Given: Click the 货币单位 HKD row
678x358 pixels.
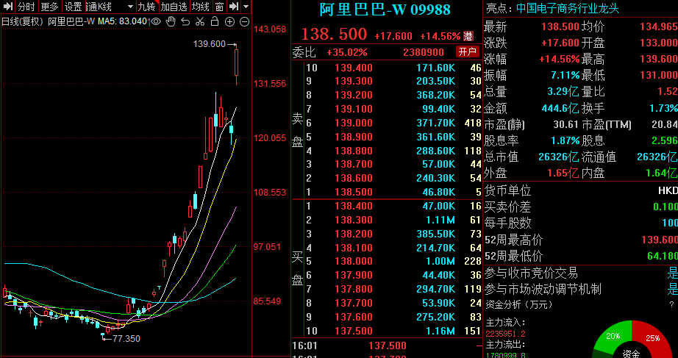Looking at the screenshot, I should coord(580,190).
